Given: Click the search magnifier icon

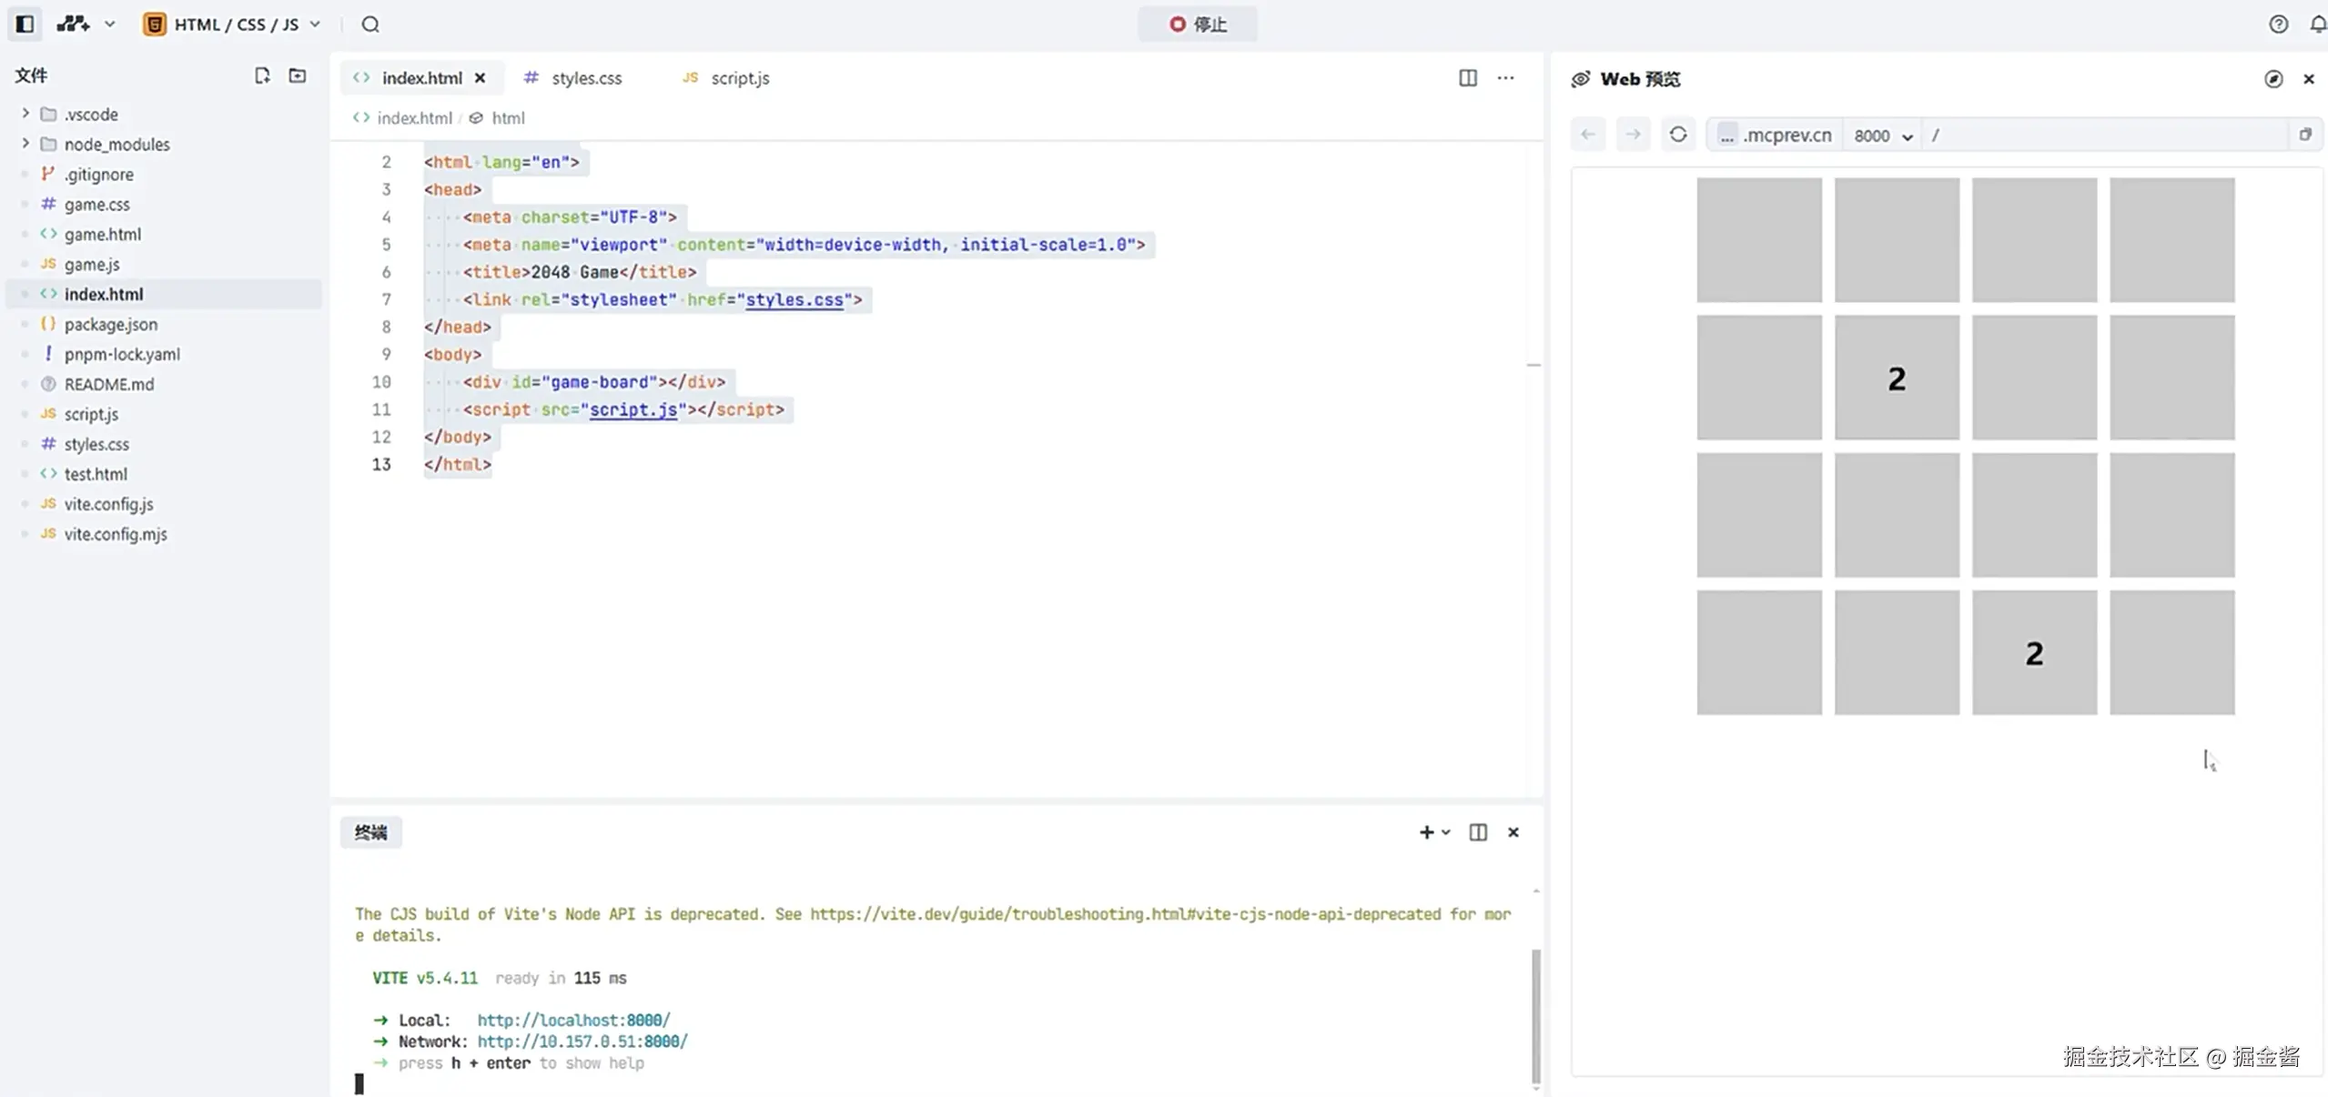Looking at the screenshot, I should (369, 24).
